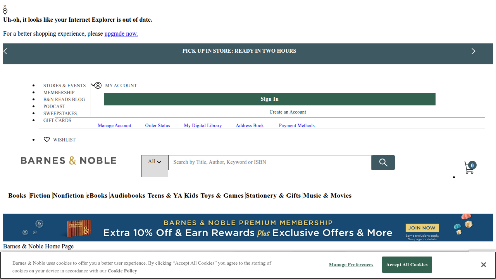Go to Membership page

pyautogui.click(x=59, y=93)
